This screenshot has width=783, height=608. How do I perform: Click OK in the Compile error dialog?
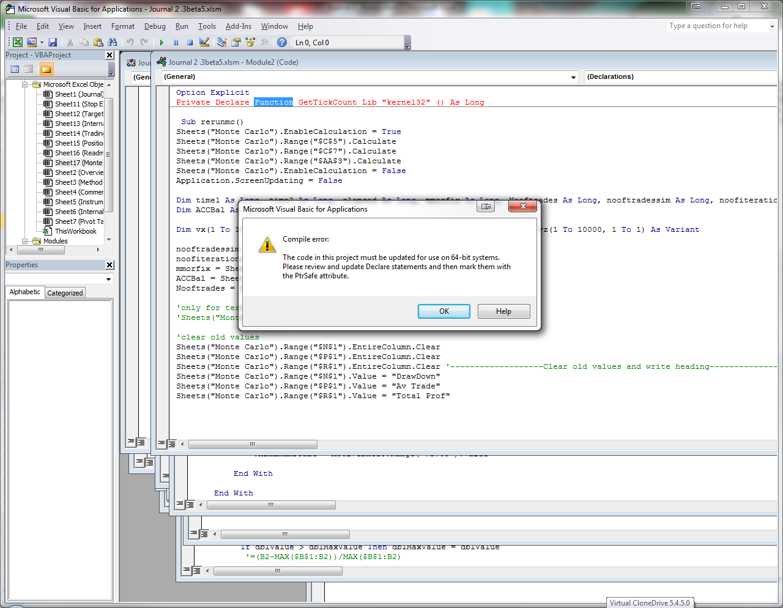pos(444,311)
